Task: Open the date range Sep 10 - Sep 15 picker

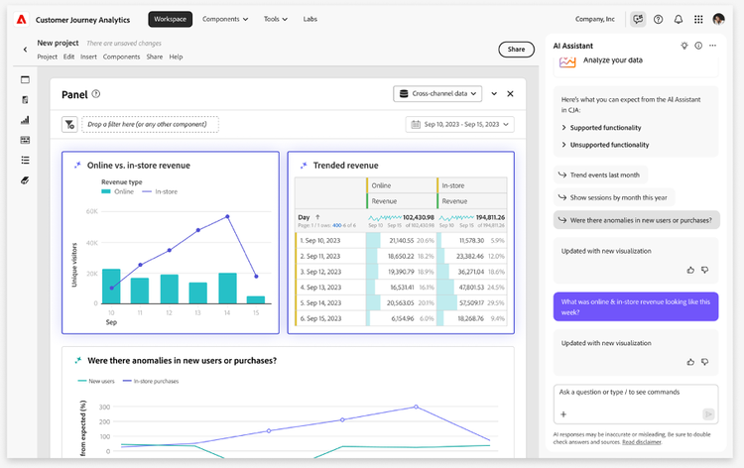Action: [459, 124]
